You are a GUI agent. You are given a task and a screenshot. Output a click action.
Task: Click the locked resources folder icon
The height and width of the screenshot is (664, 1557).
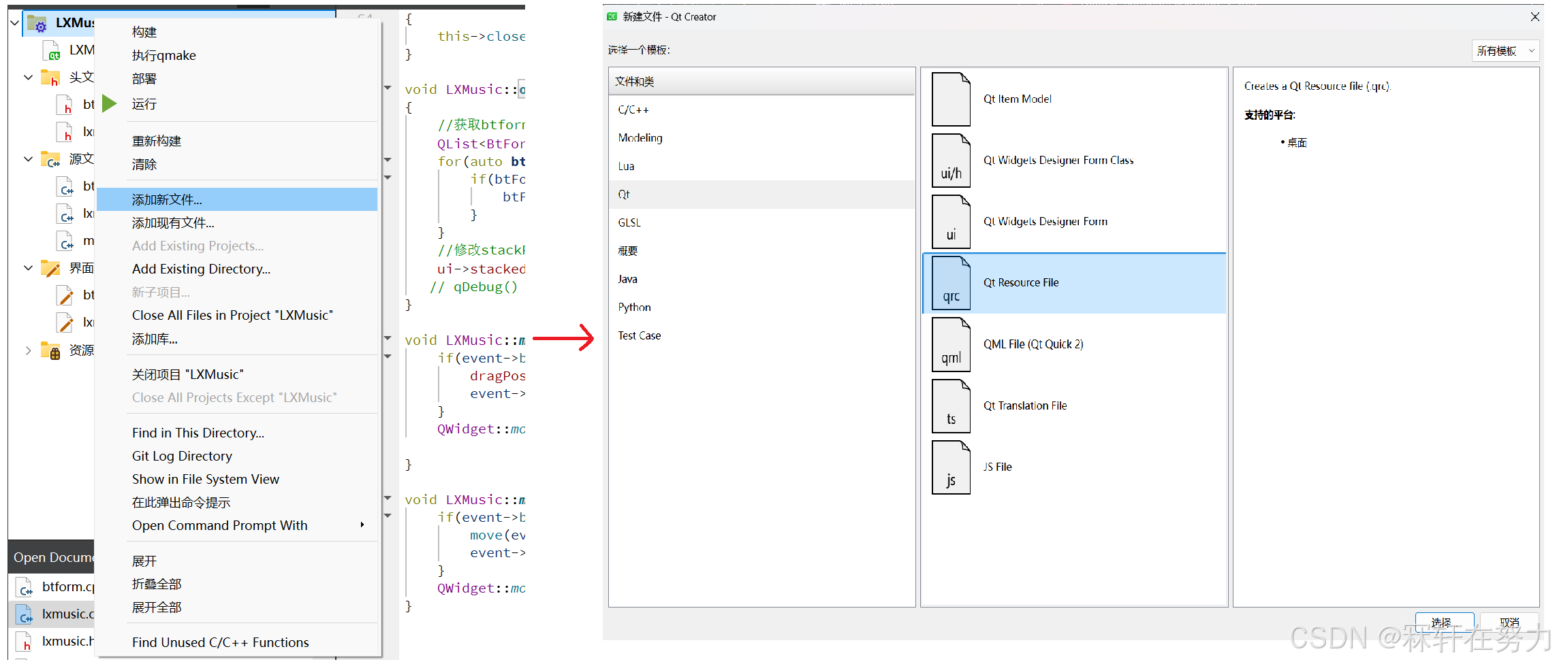(x=50, y=350)
